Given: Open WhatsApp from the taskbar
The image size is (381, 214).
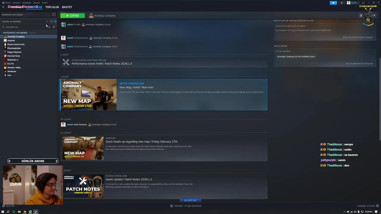Looking at the screenshot, I should 14,212.
